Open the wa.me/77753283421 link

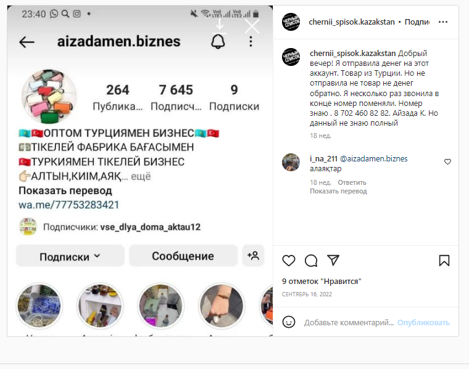tap(68, 205)
